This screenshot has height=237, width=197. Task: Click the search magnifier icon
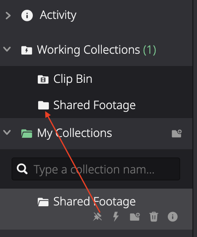click(22, 169)
